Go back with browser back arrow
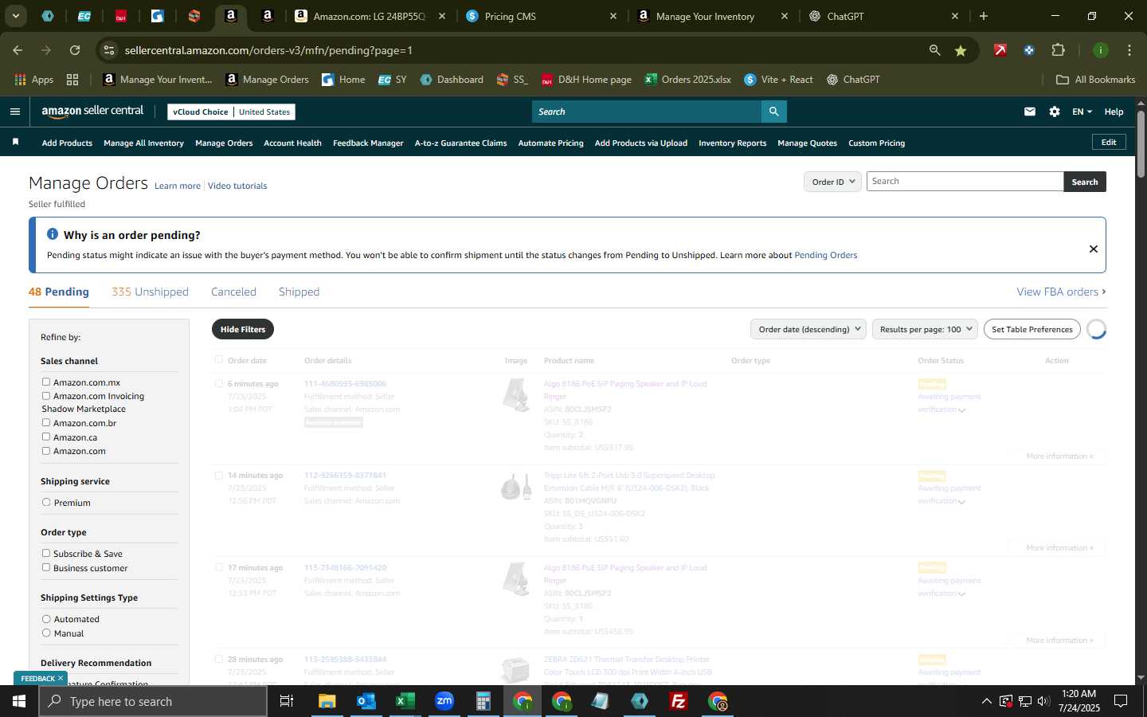This screenshot has height=717, width=1147. [x=18, y=50]
